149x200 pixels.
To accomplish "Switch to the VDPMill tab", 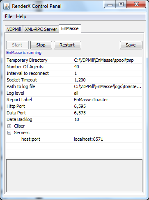I will coord(14,29).
